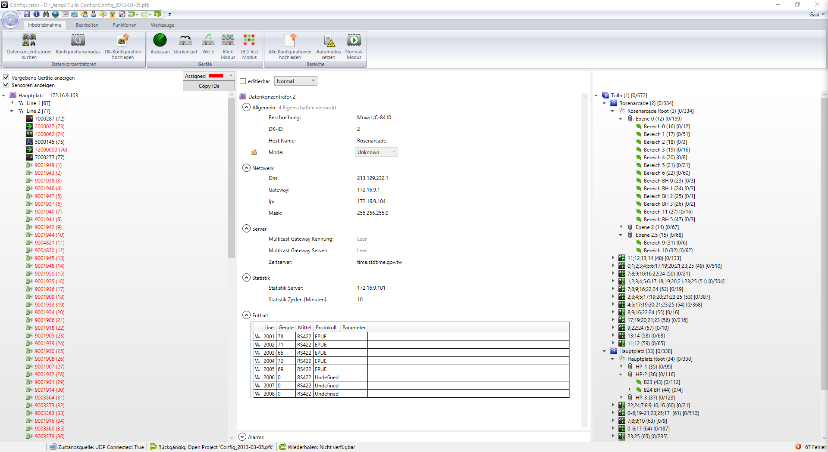The image size is (828, 452).
Task: Run Steckenlauf device tool
Action: (x=185, y=44)
